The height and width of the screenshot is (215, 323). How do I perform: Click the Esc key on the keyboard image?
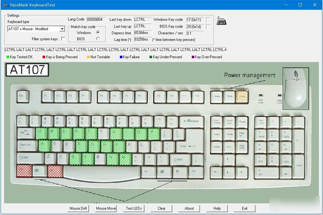[23, 96]
